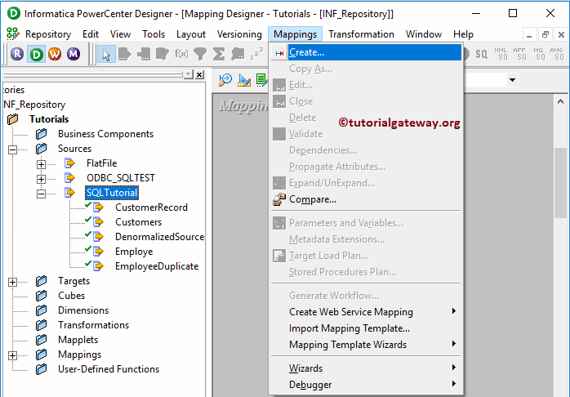The height and width of the screenshot is (397, 570).
Task: Open the mapping list dropdown arrow
Action: point(513,80)
